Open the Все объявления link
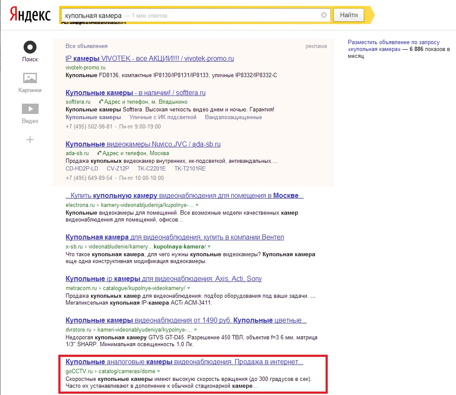Viewport: 456px width, 395px height. (x=86, y=46)
